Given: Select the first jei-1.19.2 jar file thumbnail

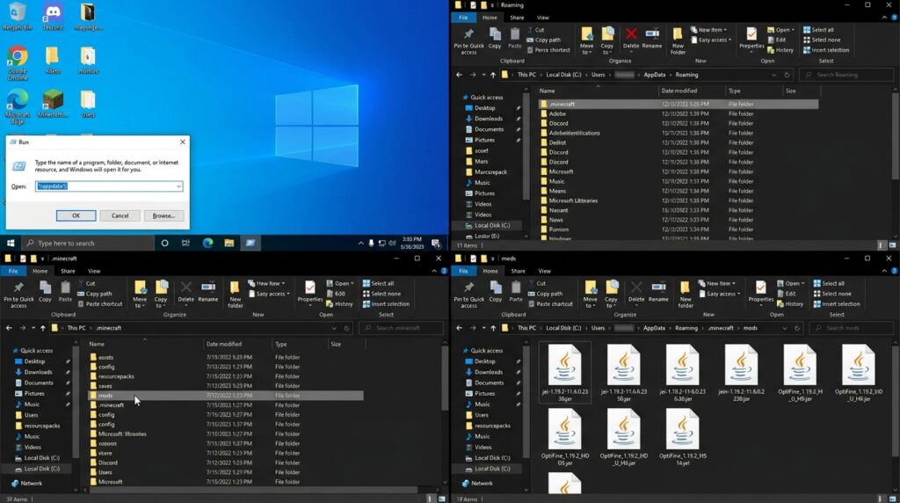Looking at the screenshot, I should coord(565,373).
